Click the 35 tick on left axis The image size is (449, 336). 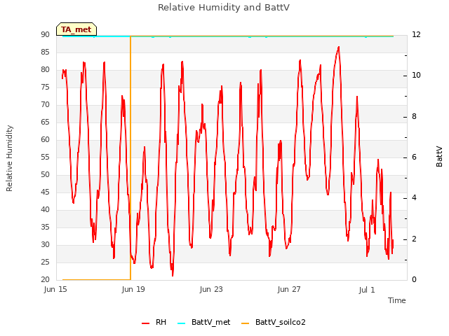[x=45, y=227]
